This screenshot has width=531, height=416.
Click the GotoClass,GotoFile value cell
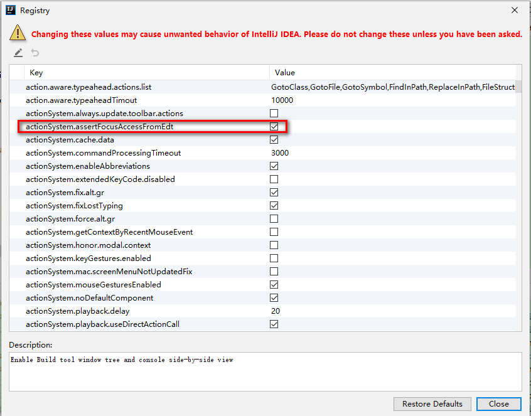(x=393, y=87)
